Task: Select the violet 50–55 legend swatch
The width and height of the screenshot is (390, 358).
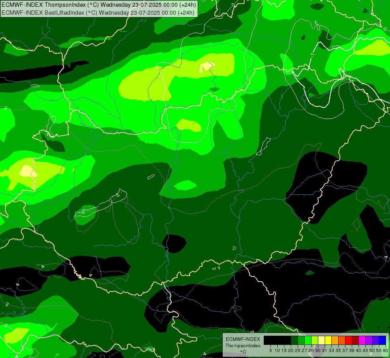Action: click(376, 340)
